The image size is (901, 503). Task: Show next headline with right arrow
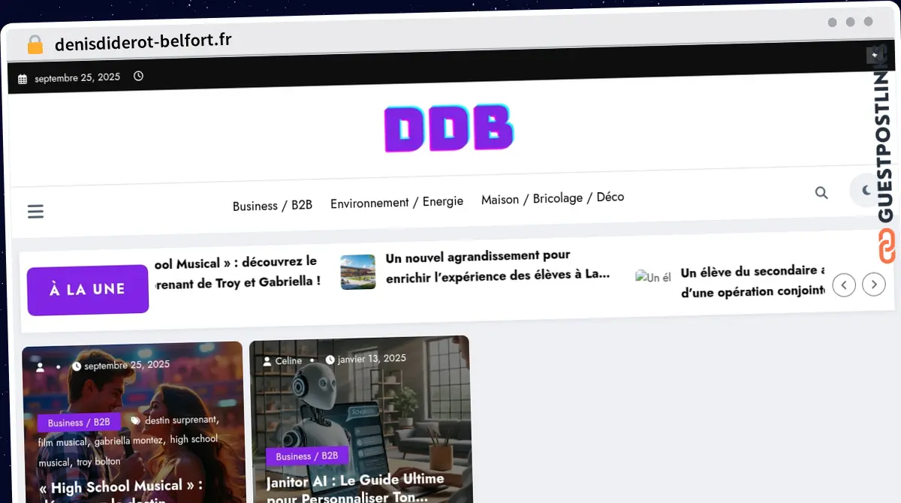point(874,285)
